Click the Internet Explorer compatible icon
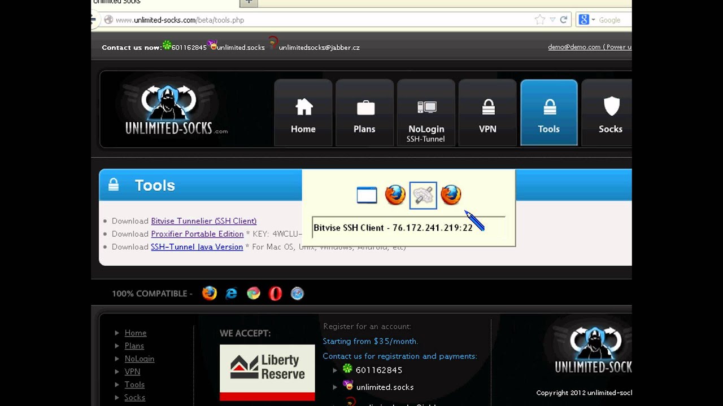The height and width of the screenshot is (406, 723). (232, 293)
